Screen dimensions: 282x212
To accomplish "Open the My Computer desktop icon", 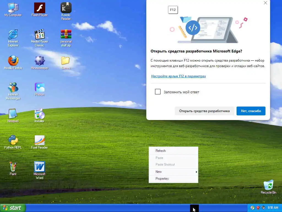I will pos(13,10).
